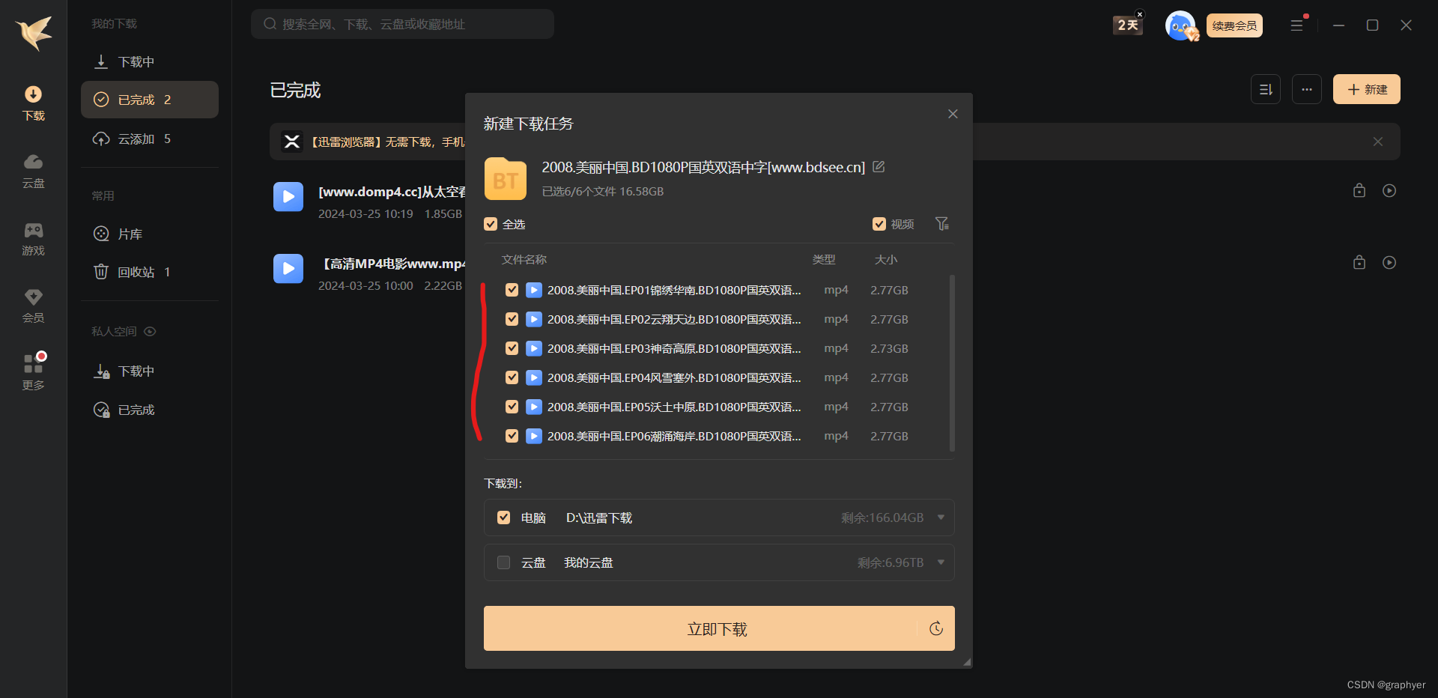This screenshot has width=1438, height=698.
Task: Expand the D:\迅雷下载 path dropdown
Action: pos(941,518)
